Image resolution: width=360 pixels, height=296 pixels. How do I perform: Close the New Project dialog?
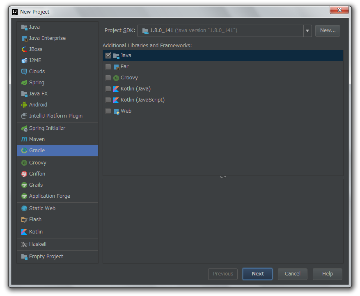point(339,10)
